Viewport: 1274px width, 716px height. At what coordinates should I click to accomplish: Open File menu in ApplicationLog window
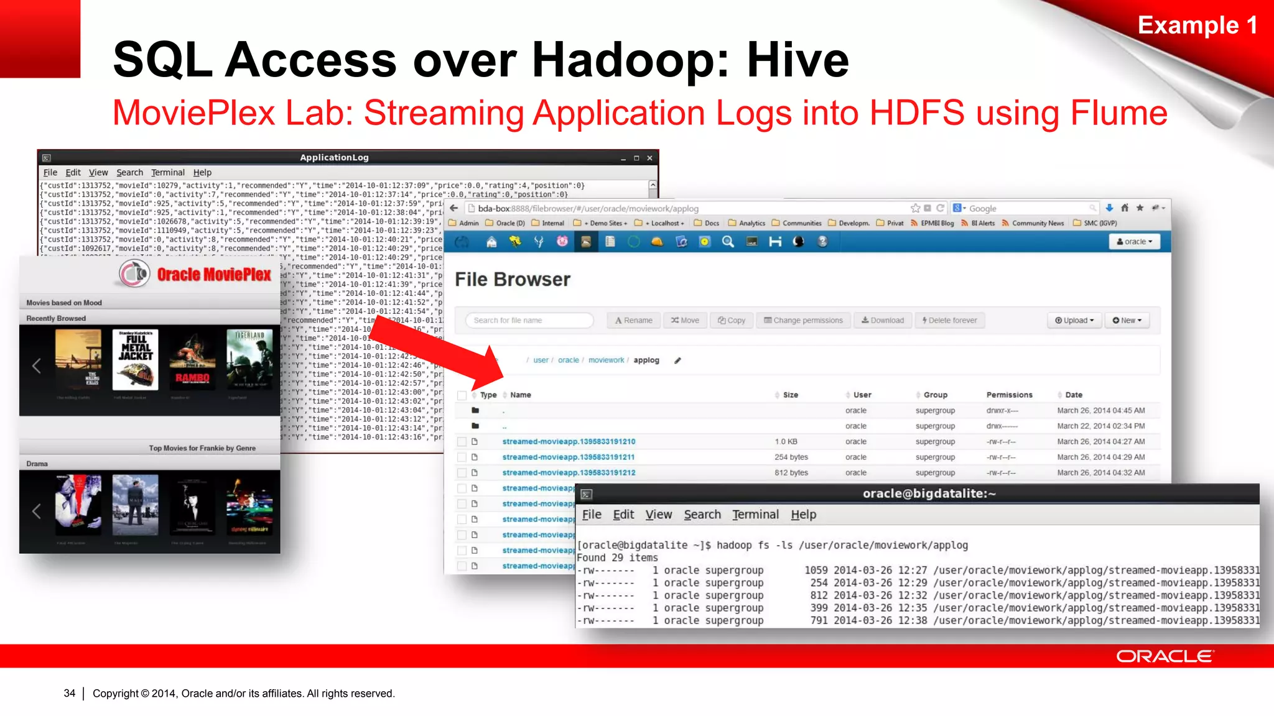point(50,173)
